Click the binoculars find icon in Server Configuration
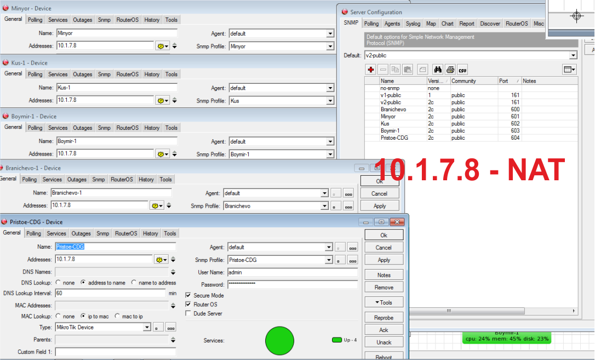 coord(437,70)
